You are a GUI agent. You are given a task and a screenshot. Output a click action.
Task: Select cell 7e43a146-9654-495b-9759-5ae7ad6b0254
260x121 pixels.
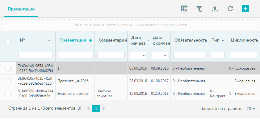(36, 68)
